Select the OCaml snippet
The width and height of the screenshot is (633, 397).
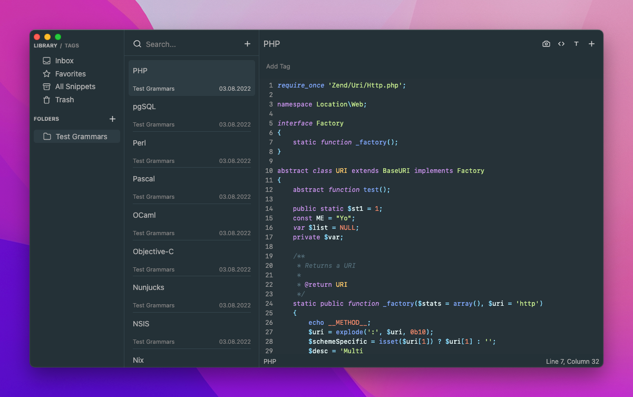(192, 222)
